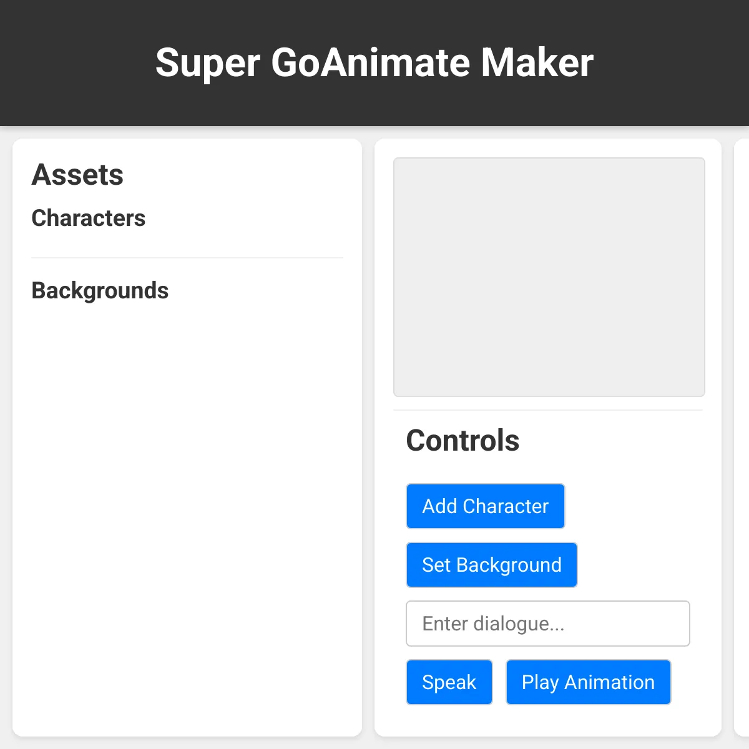Screen dimensions: 749x749
Task: Click the gray stage canvas area
Action: 549,277
